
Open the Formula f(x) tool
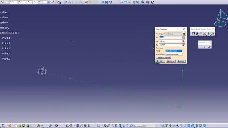[x=67, y=126]
